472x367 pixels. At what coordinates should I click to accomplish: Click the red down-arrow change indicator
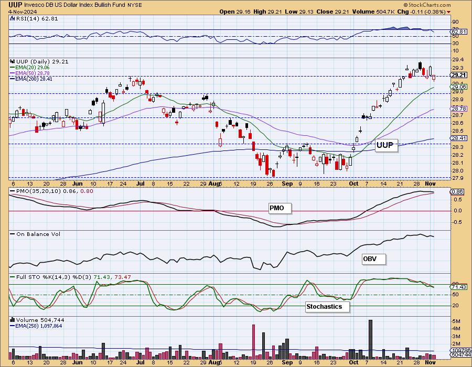[x=448, y=12]
